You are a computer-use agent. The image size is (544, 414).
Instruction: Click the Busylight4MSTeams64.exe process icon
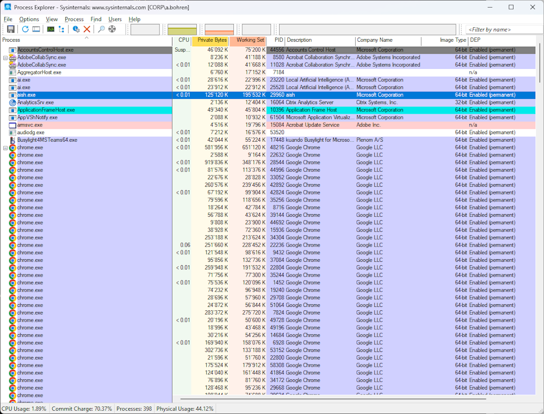point(13,140)
